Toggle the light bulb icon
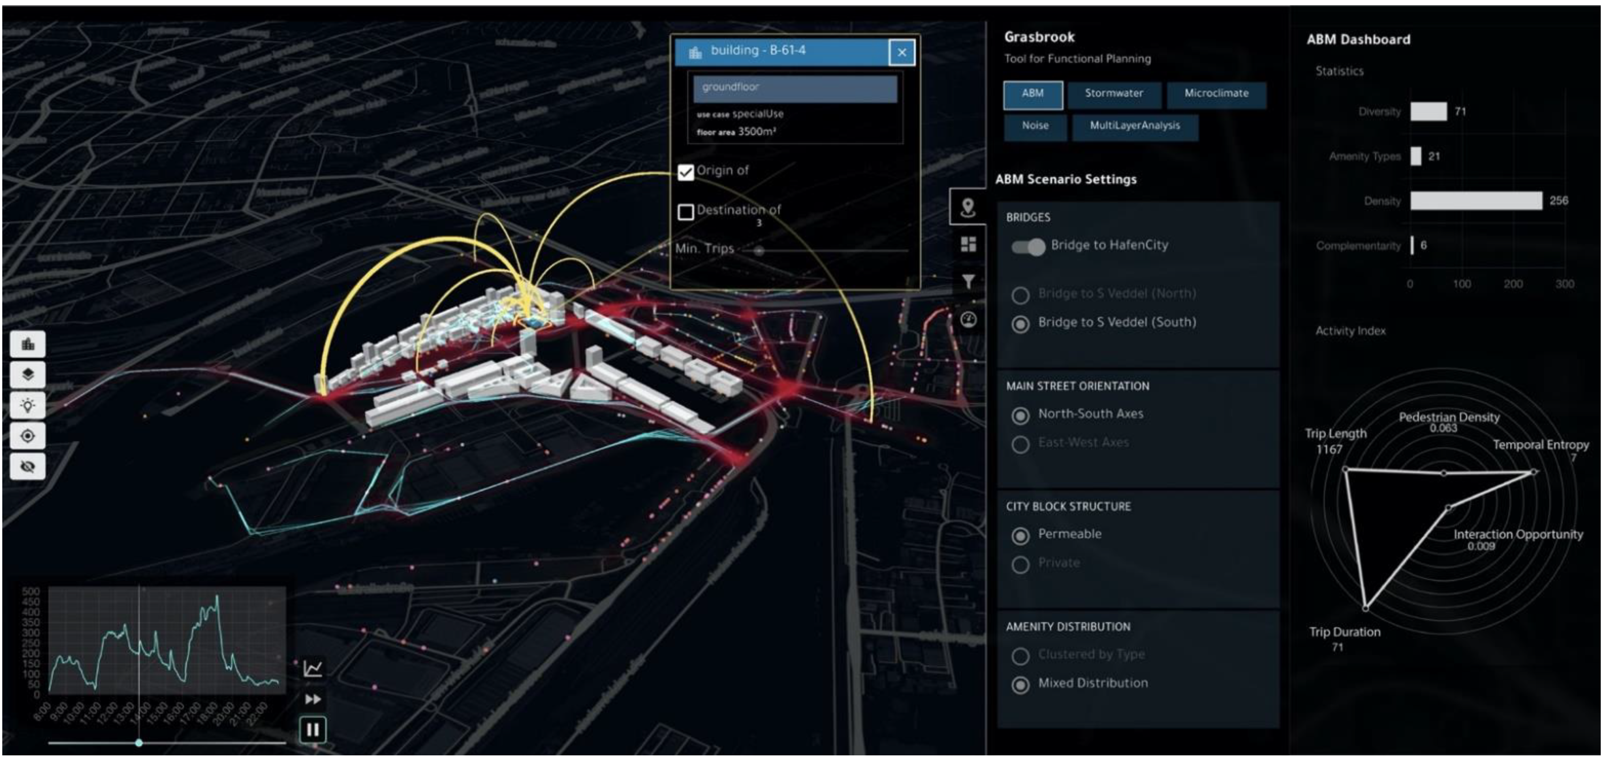Image resolution: width=1606 pixels, height=761 pixels. point(27,406)
